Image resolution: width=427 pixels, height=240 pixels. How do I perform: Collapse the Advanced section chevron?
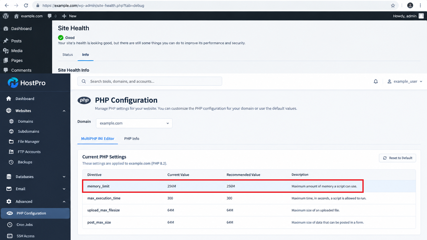click(64, 201)
